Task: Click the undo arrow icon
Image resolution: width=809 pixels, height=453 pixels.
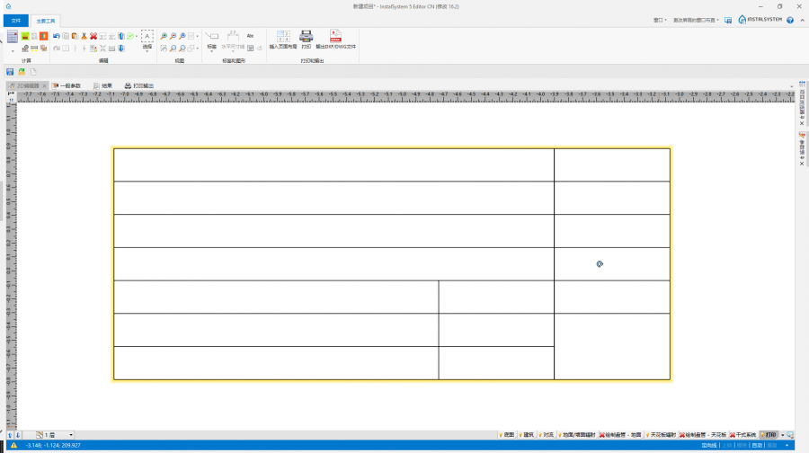Action: point(56,36)
